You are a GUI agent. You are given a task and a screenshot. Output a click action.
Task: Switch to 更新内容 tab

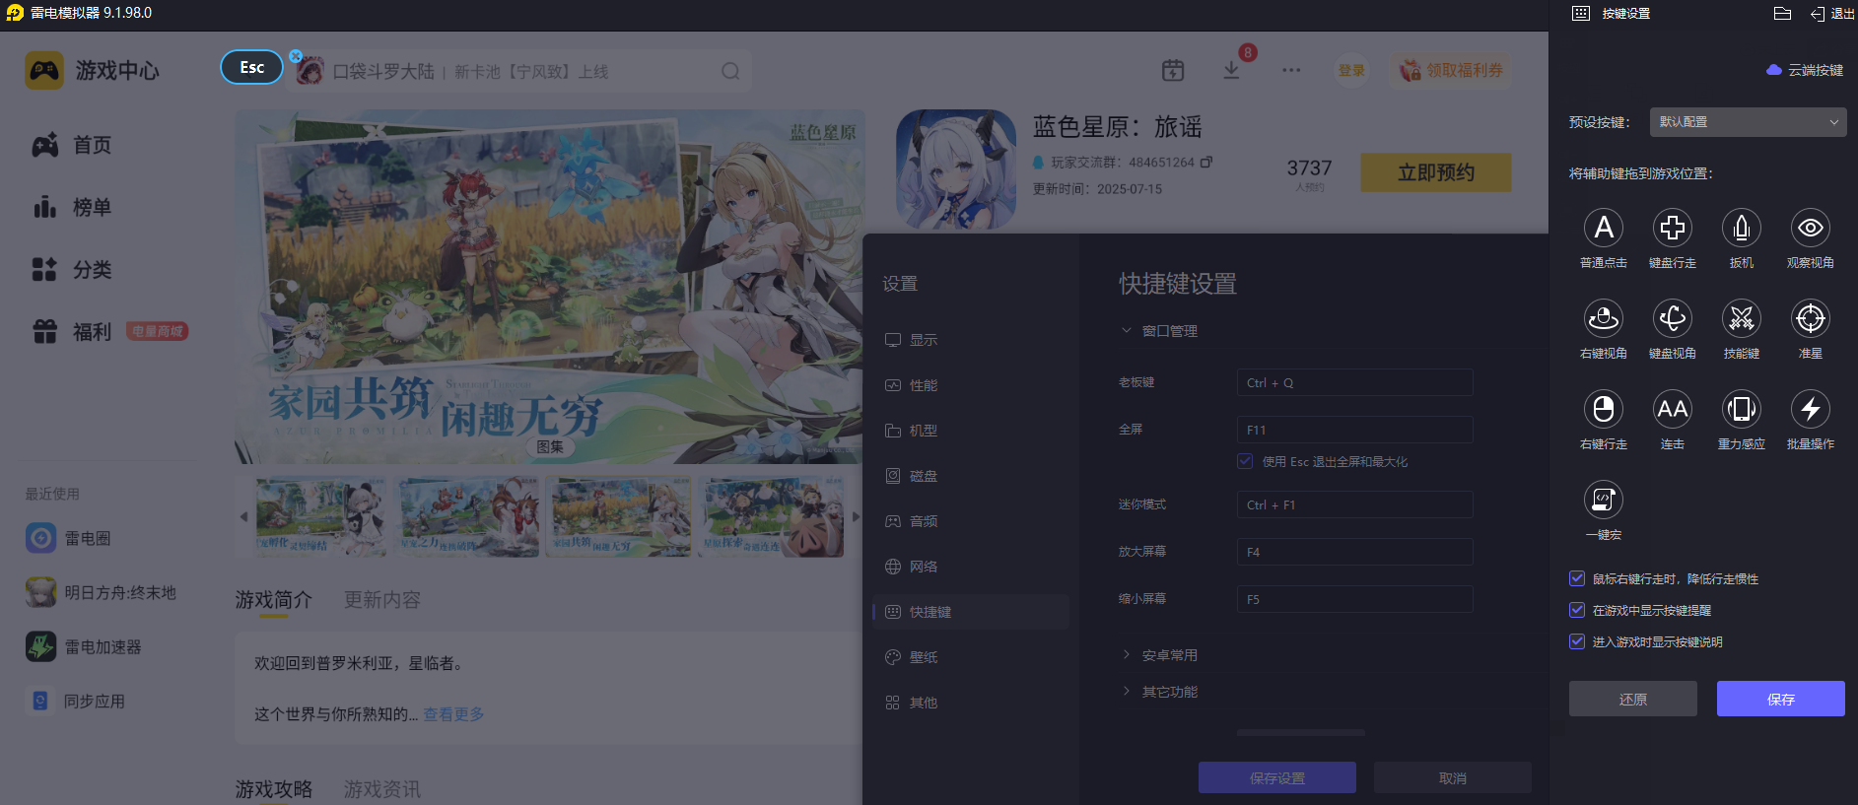(x=382, y=600)
